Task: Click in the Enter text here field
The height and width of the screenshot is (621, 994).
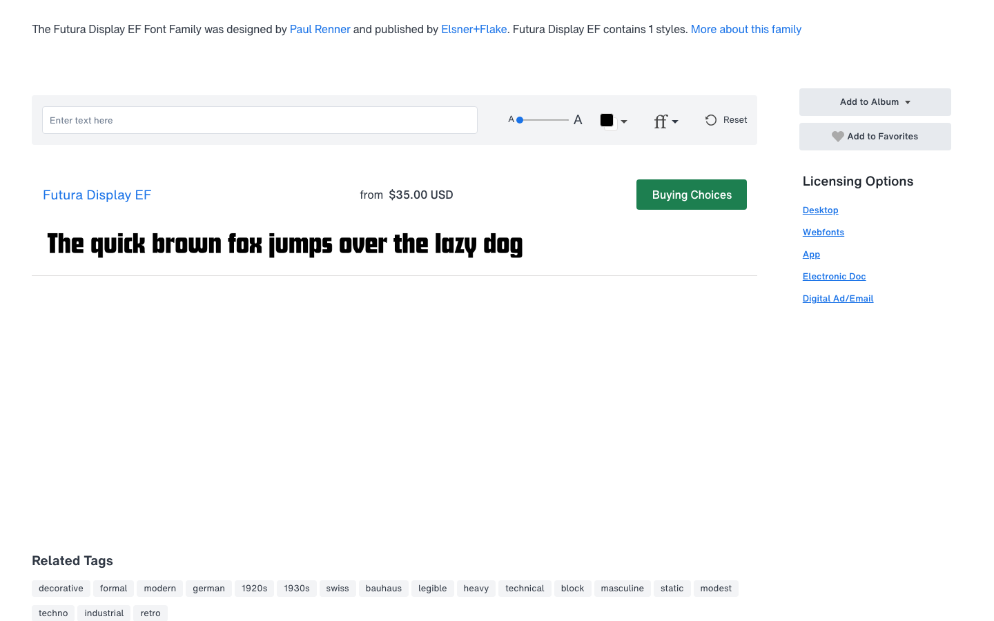Action: click(260, 120)
